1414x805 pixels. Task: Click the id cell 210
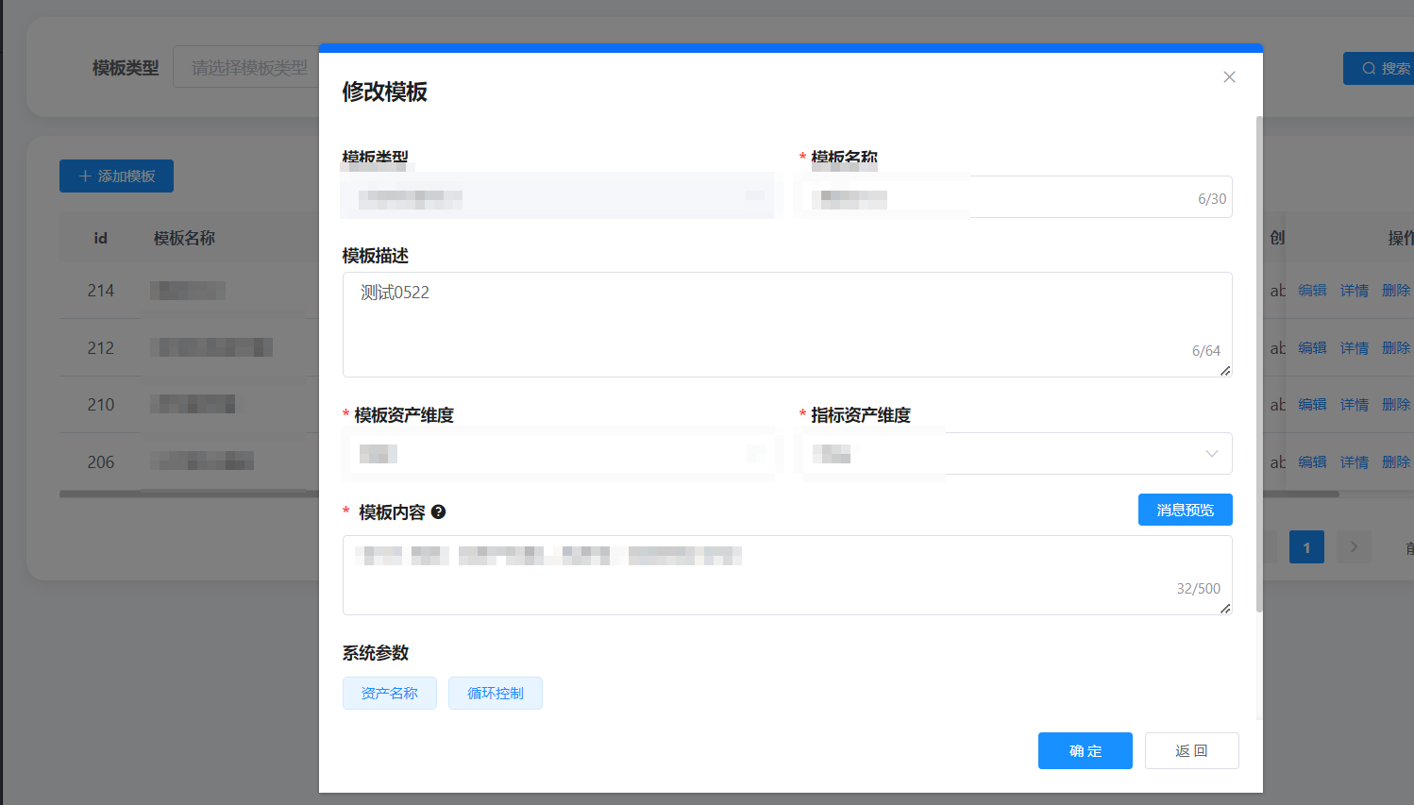coord(101,405)
